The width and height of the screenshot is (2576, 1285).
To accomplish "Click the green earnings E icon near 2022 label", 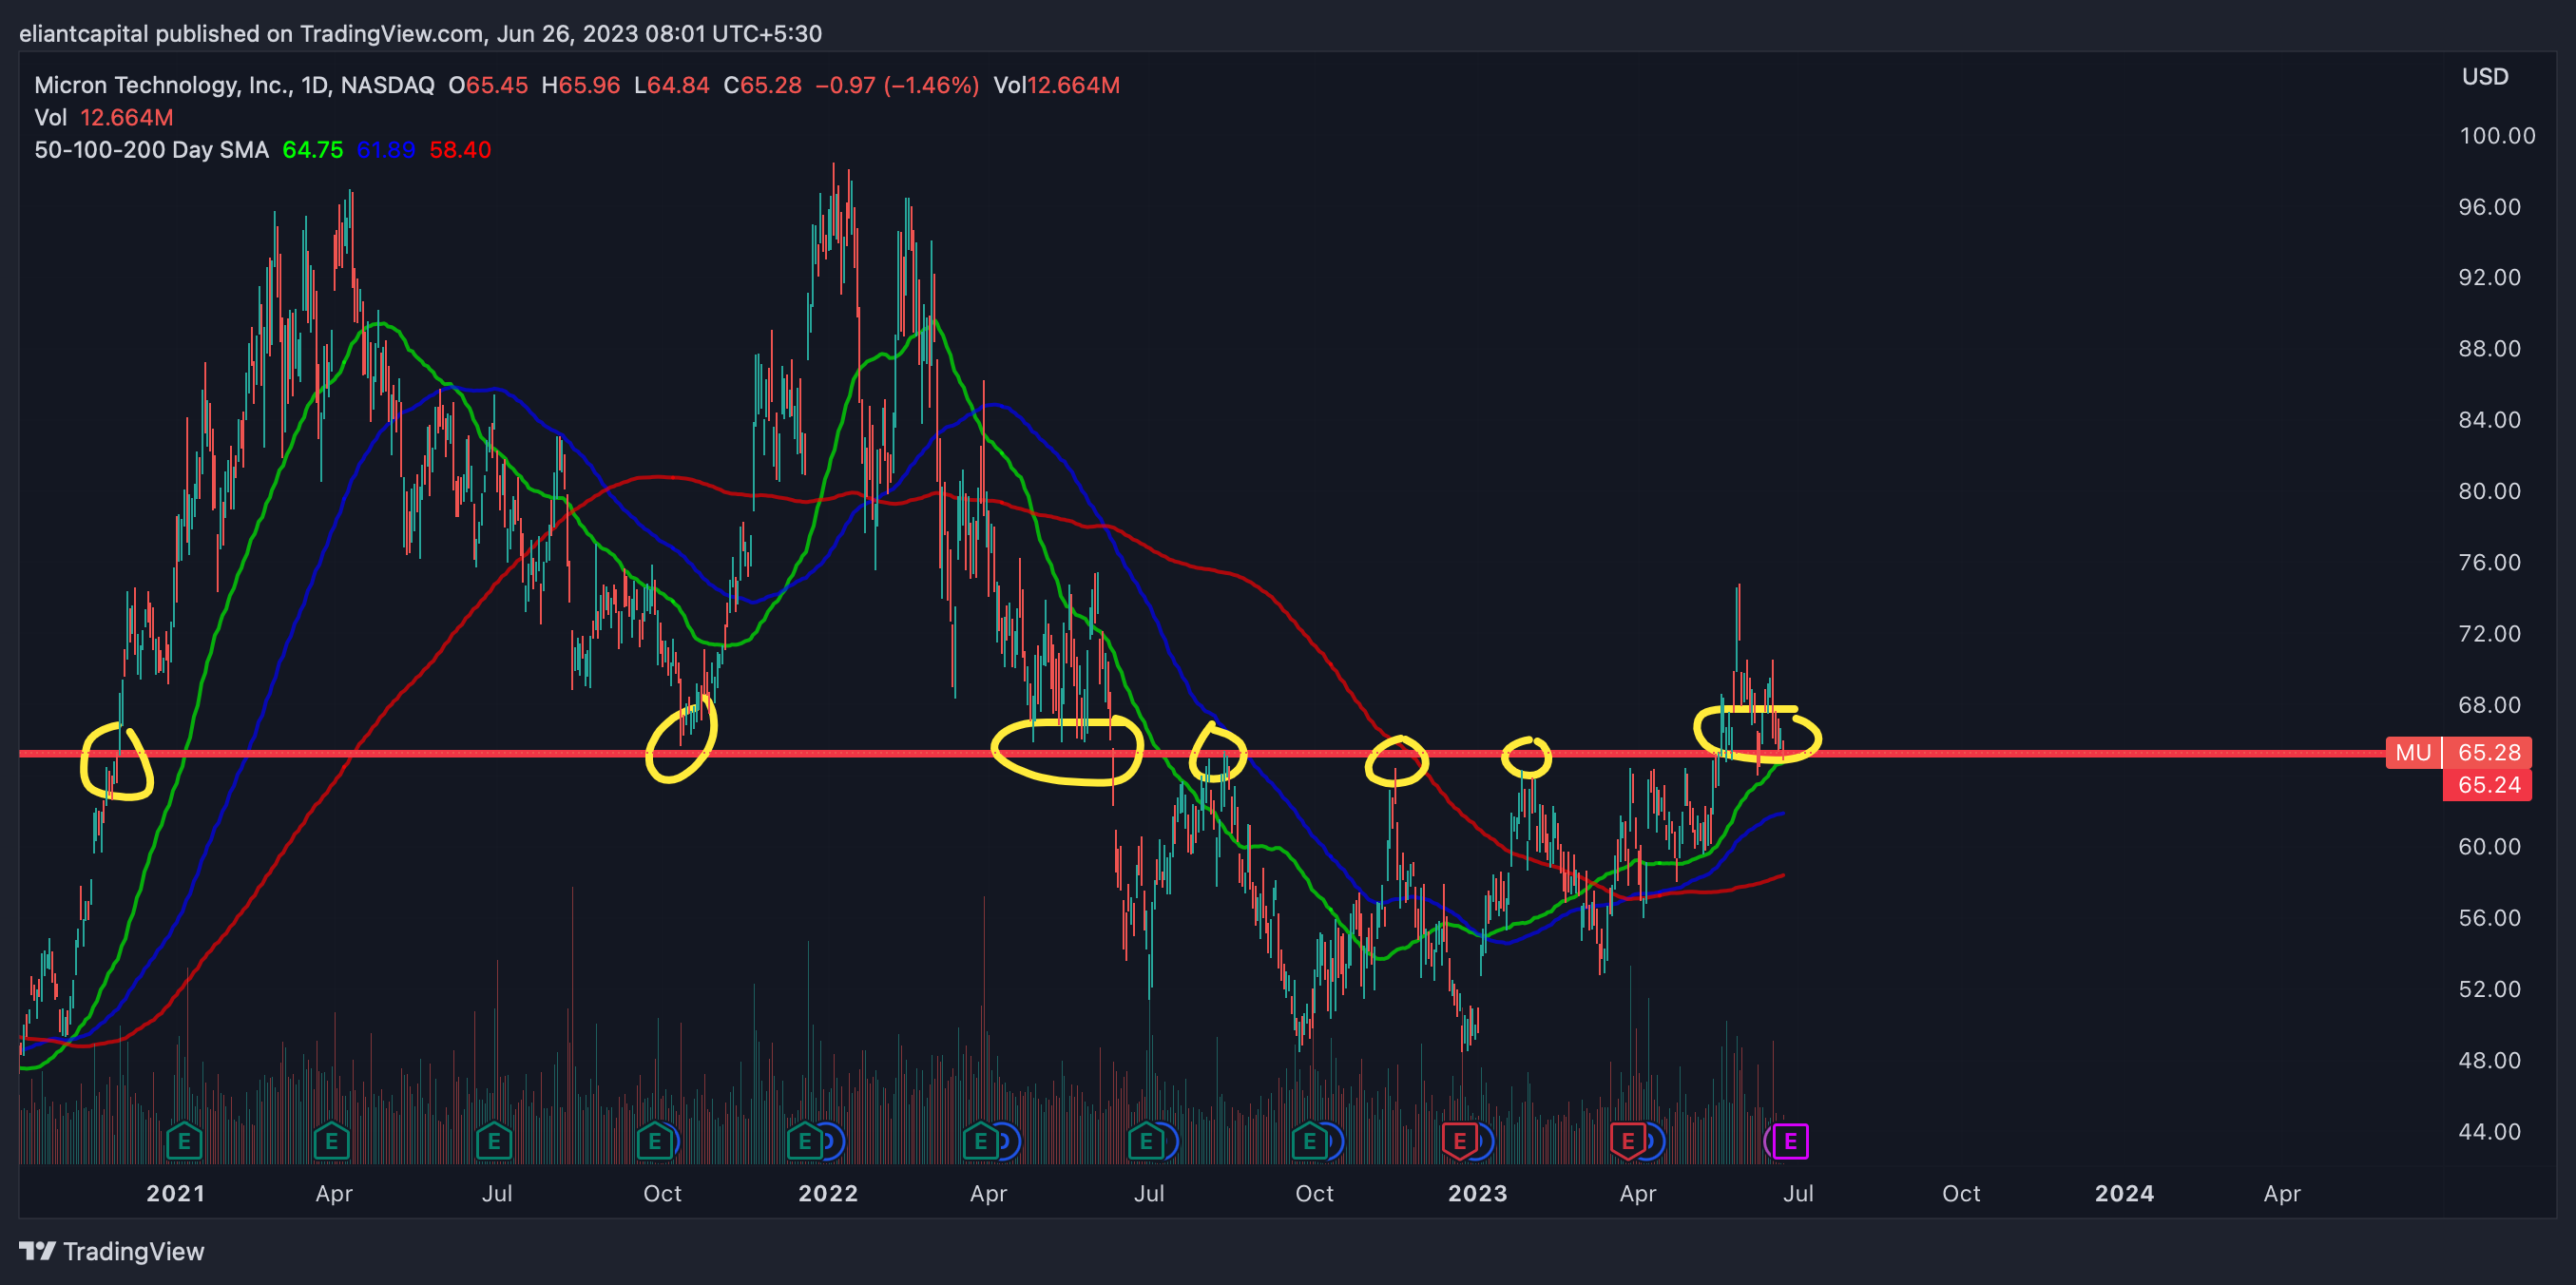I will [x=804, y=1141].
